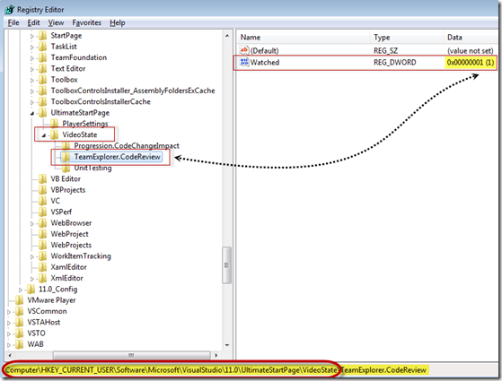Click the VideoState folder icon

tap(55, 134)
